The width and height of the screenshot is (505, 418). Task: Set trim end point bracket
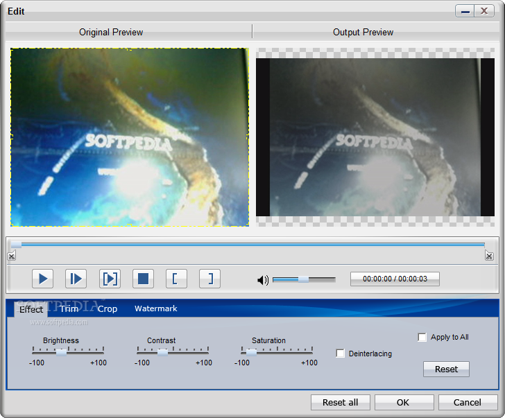(209, 279)
